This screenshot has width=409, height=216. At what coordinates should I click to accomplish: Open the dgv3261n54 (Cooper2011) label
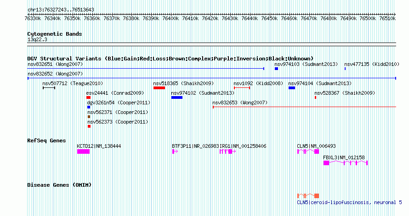tap(119, 103)
